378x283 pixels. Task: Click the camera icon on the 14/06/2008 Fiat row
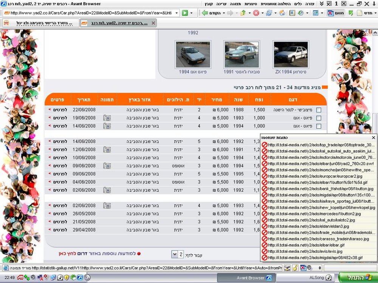[107, 126]
